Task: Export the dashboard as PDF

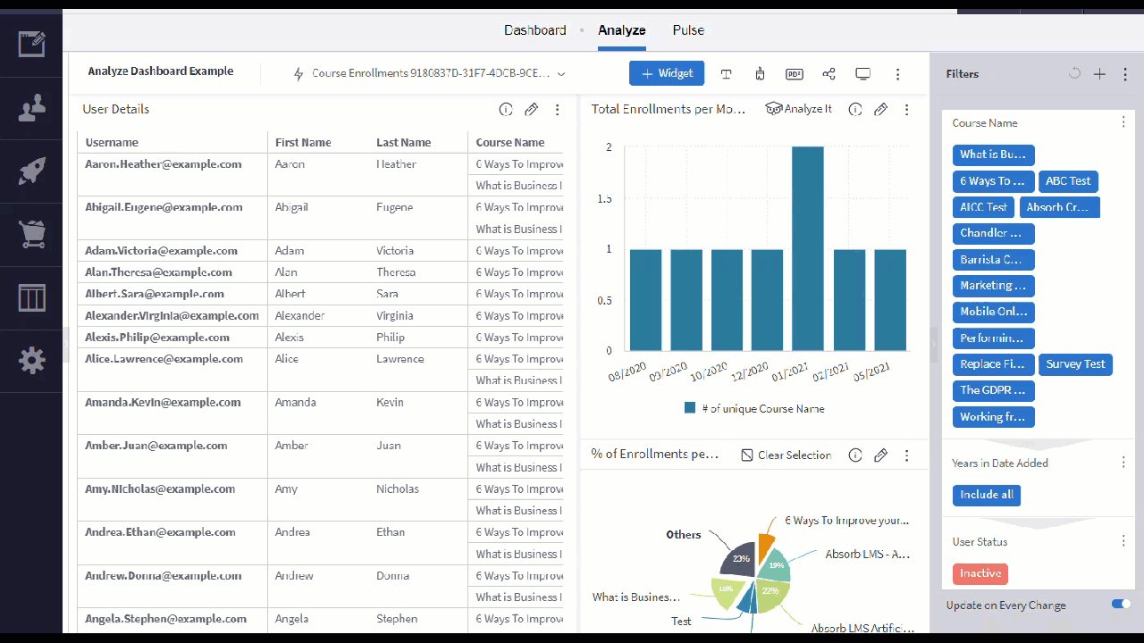Action: pyautogui.click(x=794, y=74)
